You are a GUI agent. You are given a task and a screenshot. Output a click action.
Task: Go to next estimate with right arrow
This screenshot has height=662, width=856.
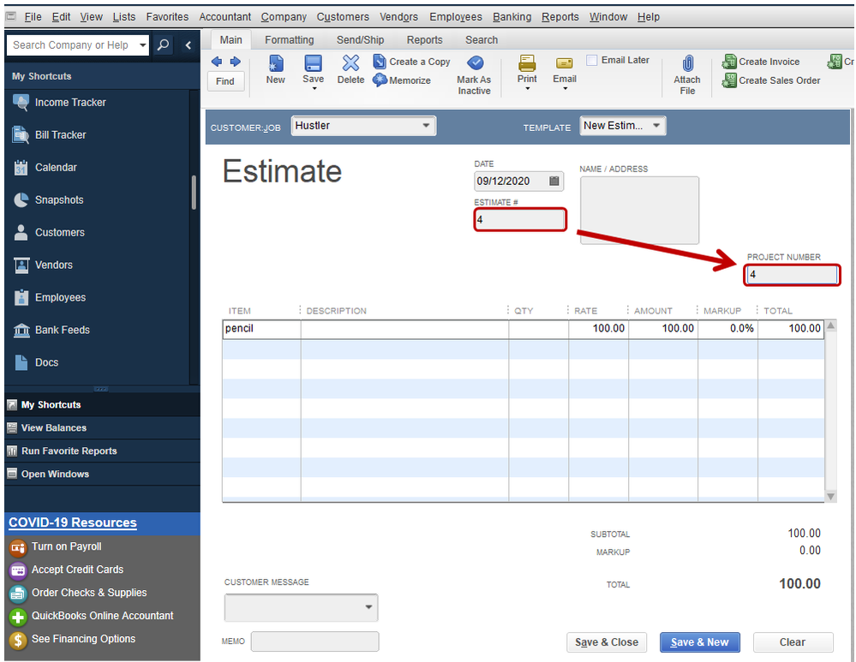(x=235, y=62)
